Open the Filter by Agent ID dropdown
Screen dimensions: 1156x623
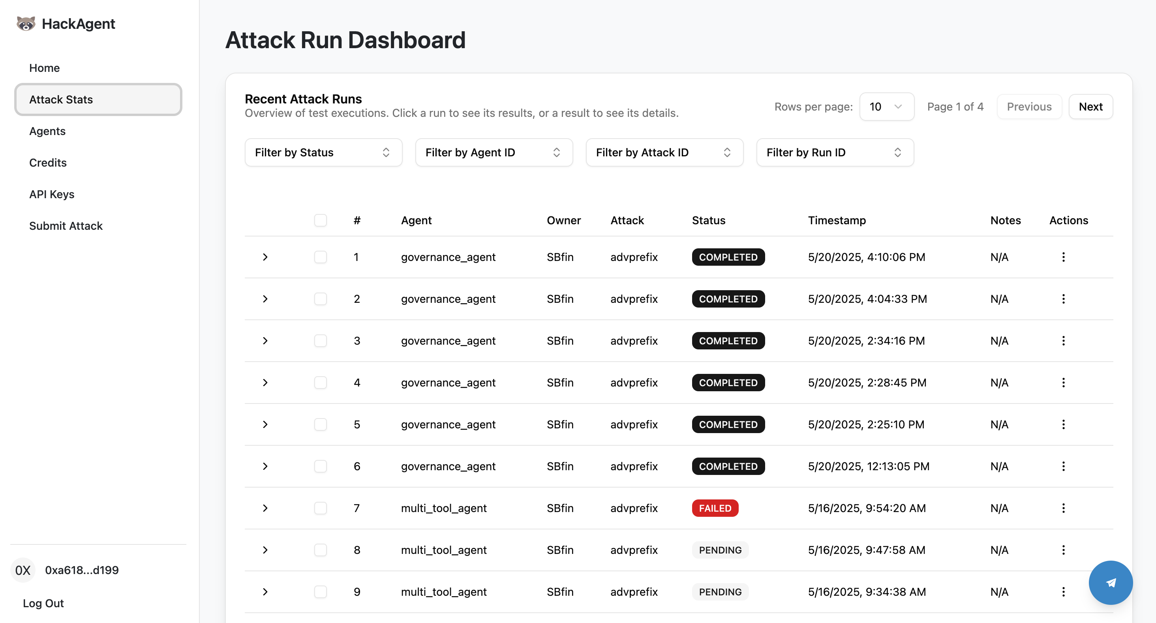(x=494, y=153)
